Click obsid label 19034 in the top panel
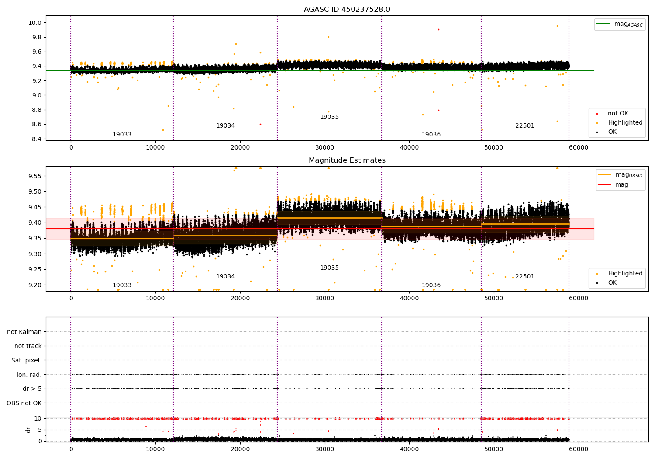Screen dimensions: 655x459 (225, 126)
